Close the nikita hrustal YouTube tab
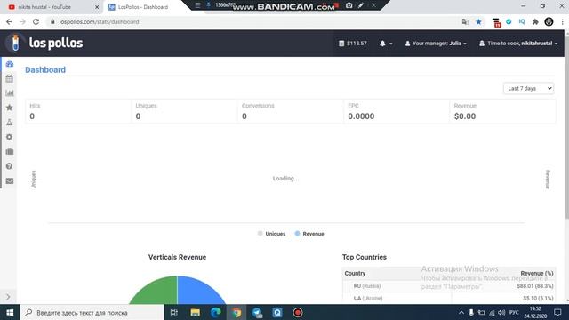Screen dimensions: 569x320 [x=97, y=7]
